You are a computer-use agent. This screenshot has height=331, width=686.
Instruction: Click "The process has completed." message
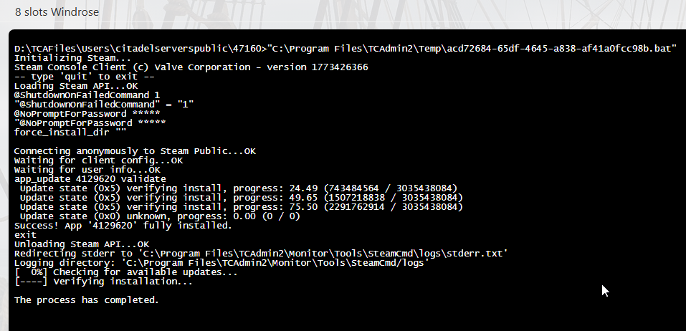(x=87, y=300)
